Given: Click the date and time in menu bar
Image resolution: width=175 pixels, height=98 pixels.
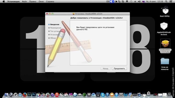Looking at the screenshot, I should click(154, 1).
